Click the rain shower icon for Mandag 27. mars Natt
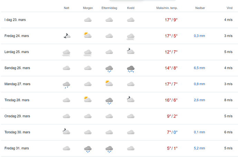This screenshot has height=157, width=238. click(67, 84)
